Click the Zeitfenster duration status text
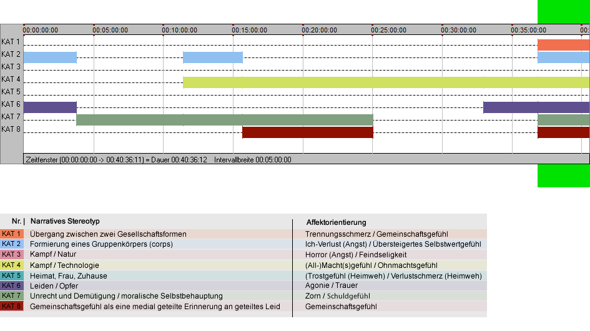Screen dimensions: 590x331 116,160
